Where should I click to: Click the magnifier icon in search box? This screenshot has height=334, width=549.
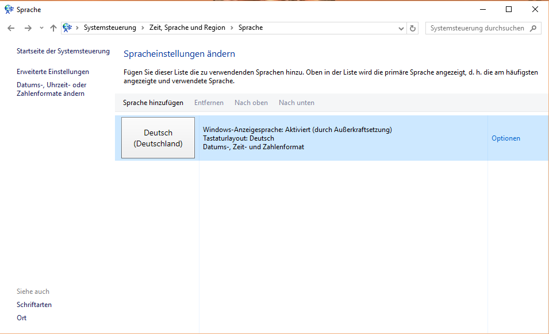click(x=533, y=28)
